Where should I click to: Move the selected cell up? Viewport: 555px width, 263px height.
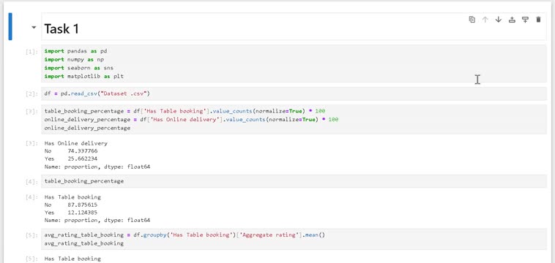pyautogui.click(x=485, y=20)
